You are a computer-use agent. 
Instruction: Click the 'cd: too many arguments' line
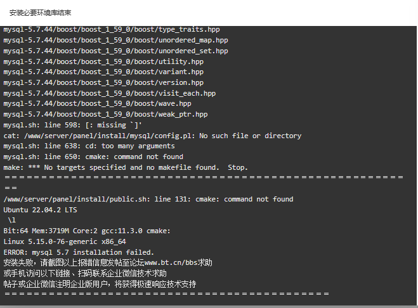click(x=89, y=146)
